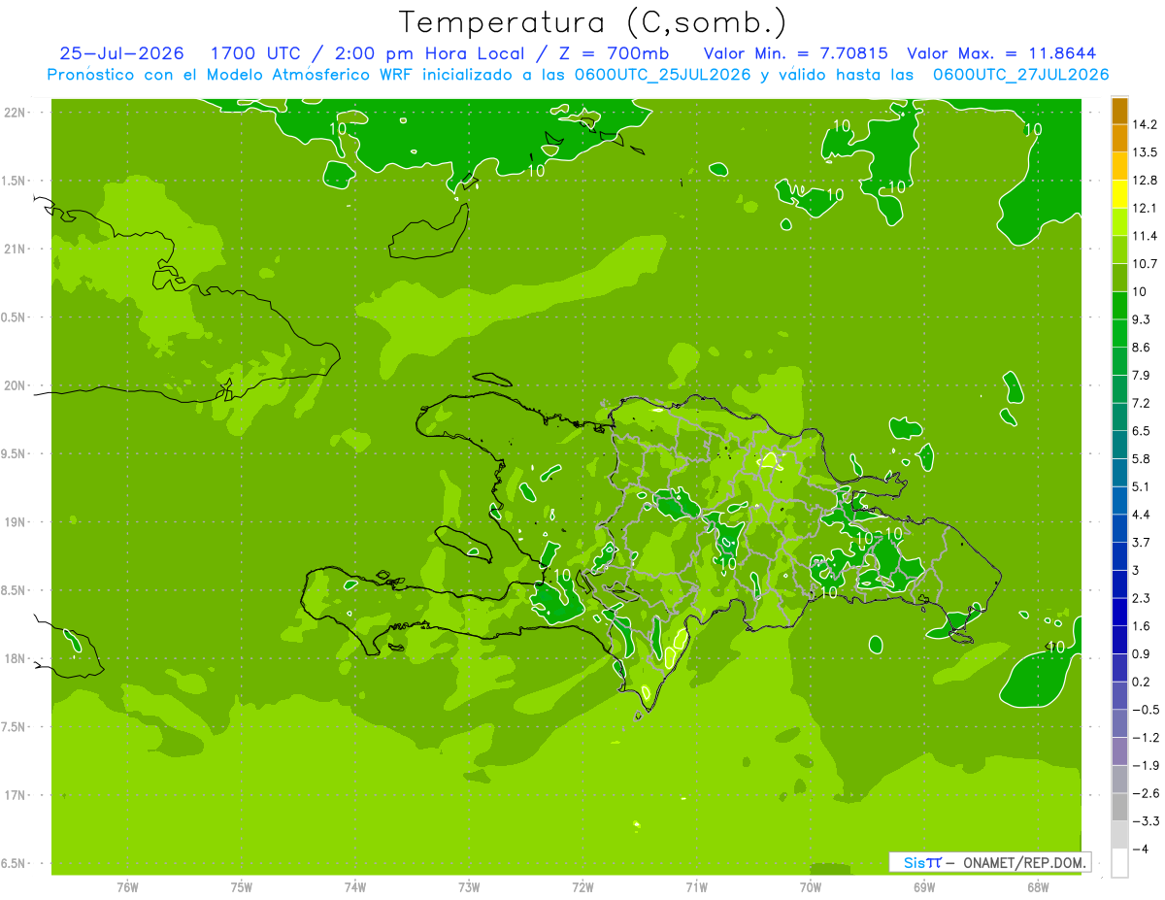Select the "21N" latitude label
1165x900 pixels.
(x=15, y=249)
